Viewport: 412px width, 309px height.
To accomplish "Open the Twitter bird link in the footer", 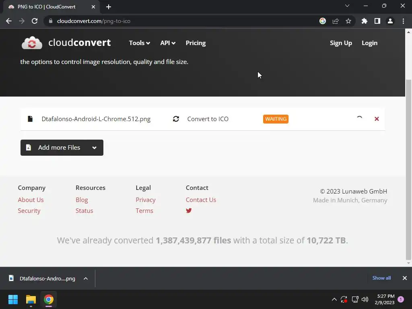I will [x=189, y=210].
